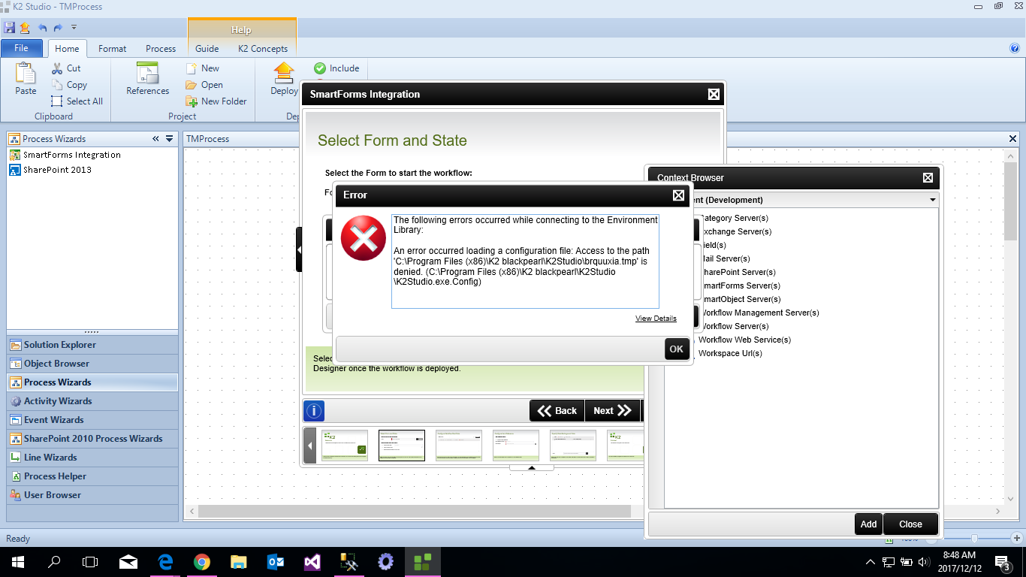This screenshot has width=1026, height=577.
Task: Open the Line Wizards pane
Action: pyautogui.click(x=93, y=458)
